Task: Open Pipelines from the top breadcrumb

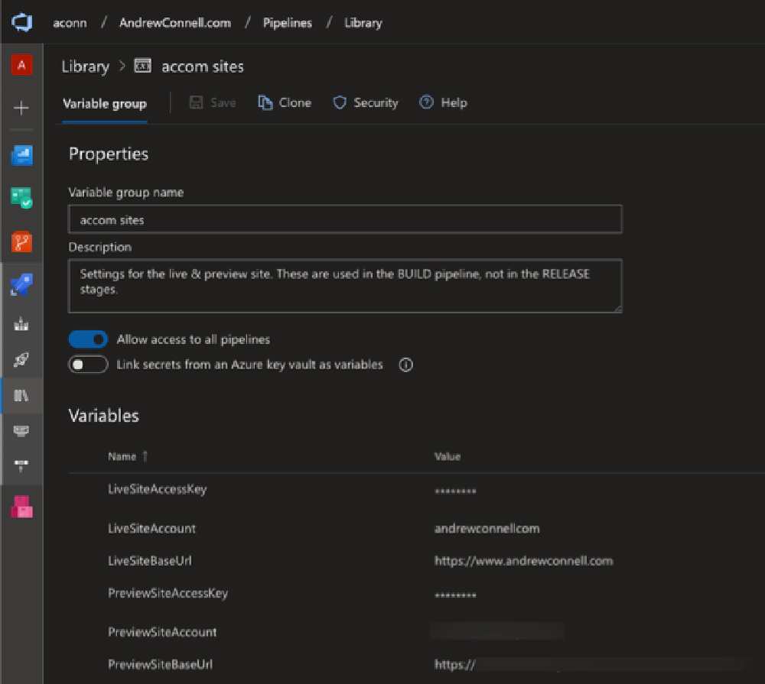Action: click(x=287, y=23)
